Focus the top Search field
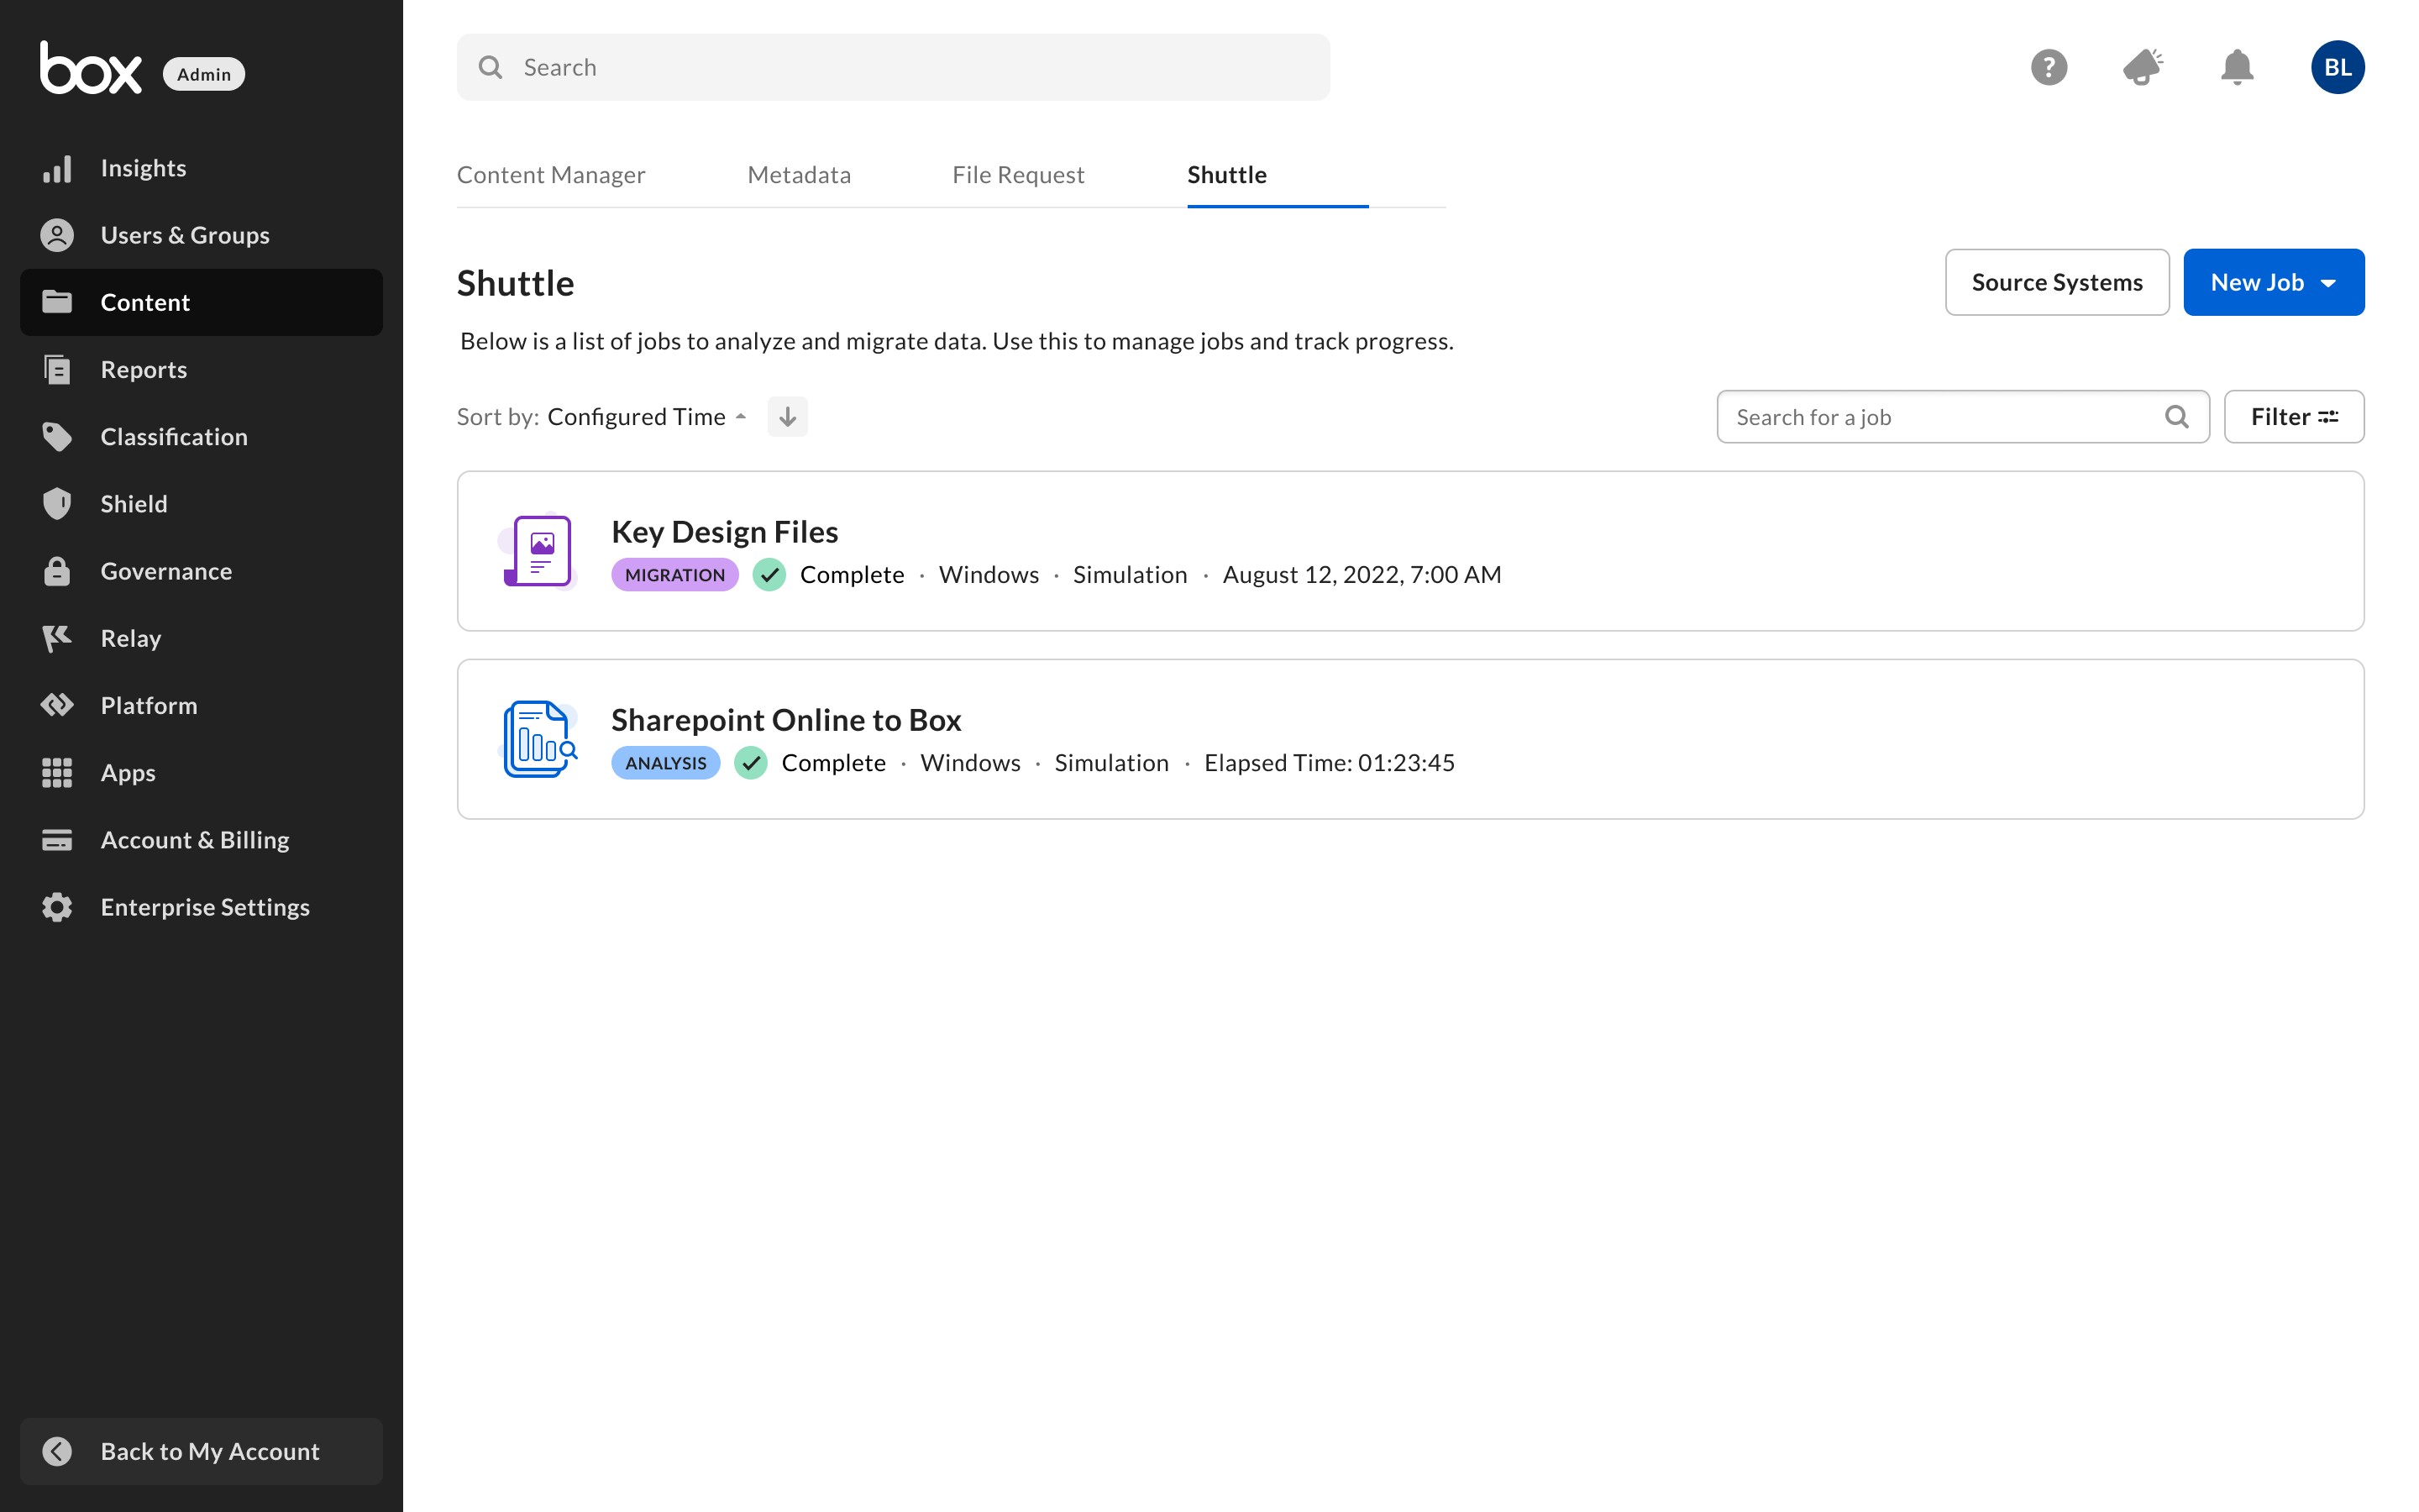 click(x=894, y=67)
